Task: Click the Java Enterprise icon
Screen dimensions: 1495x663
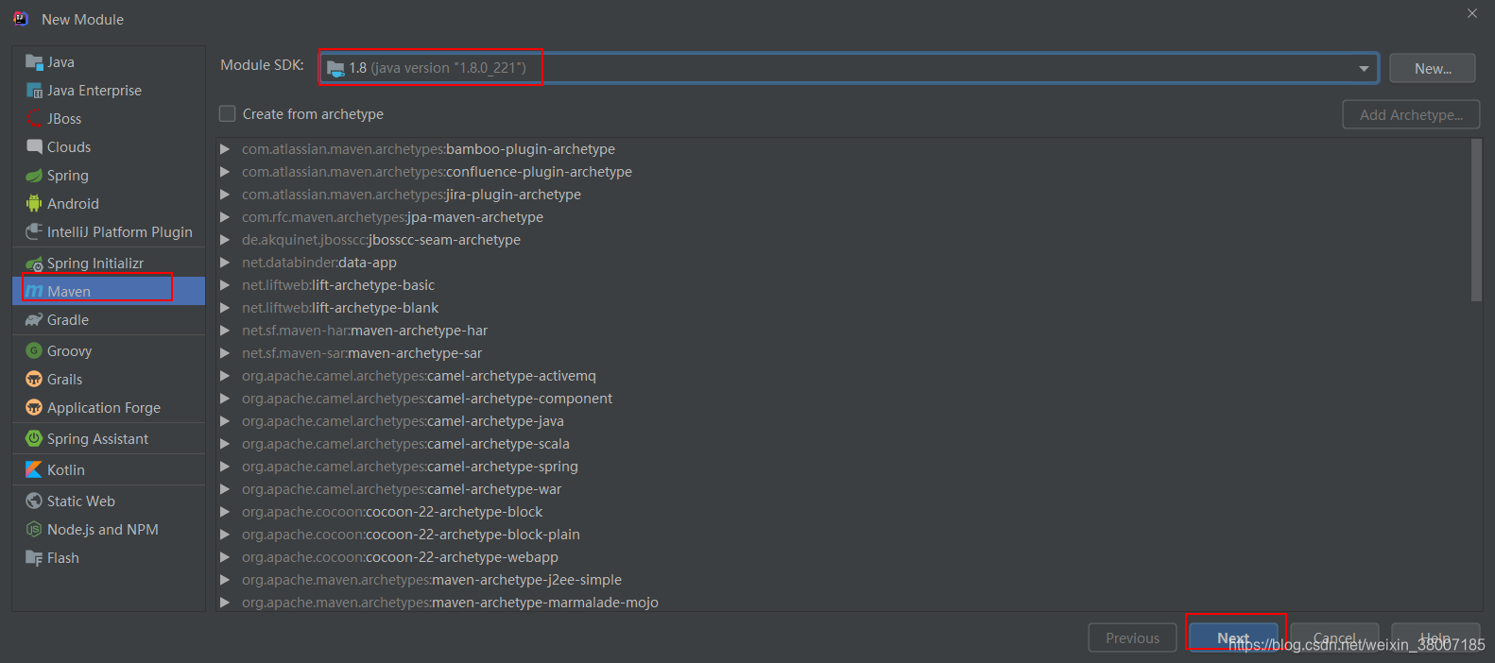Action: (x=34, y=91)
